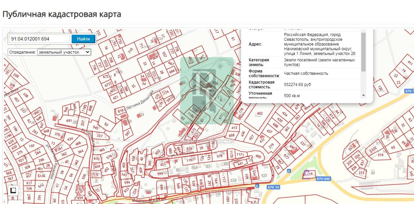Select parcel 597 on the map

coord(127,132)
